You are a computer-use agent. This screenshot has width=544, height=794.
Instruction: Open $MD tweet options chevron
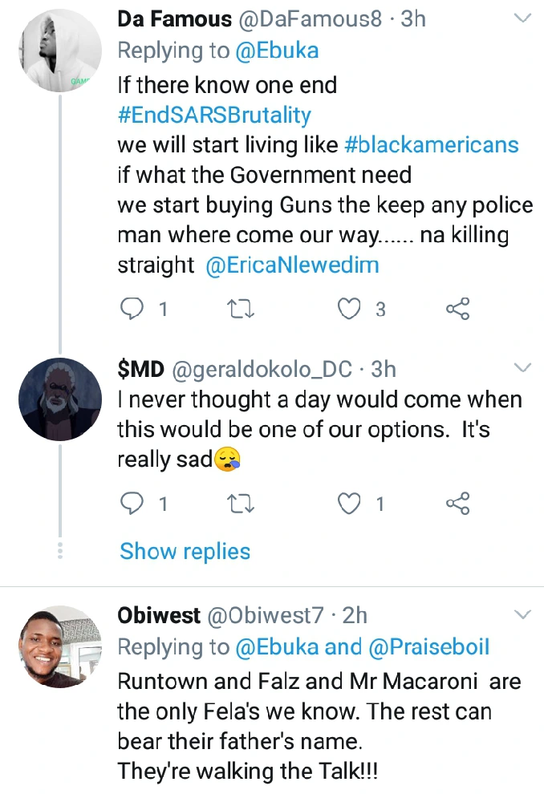click(522, 368)
